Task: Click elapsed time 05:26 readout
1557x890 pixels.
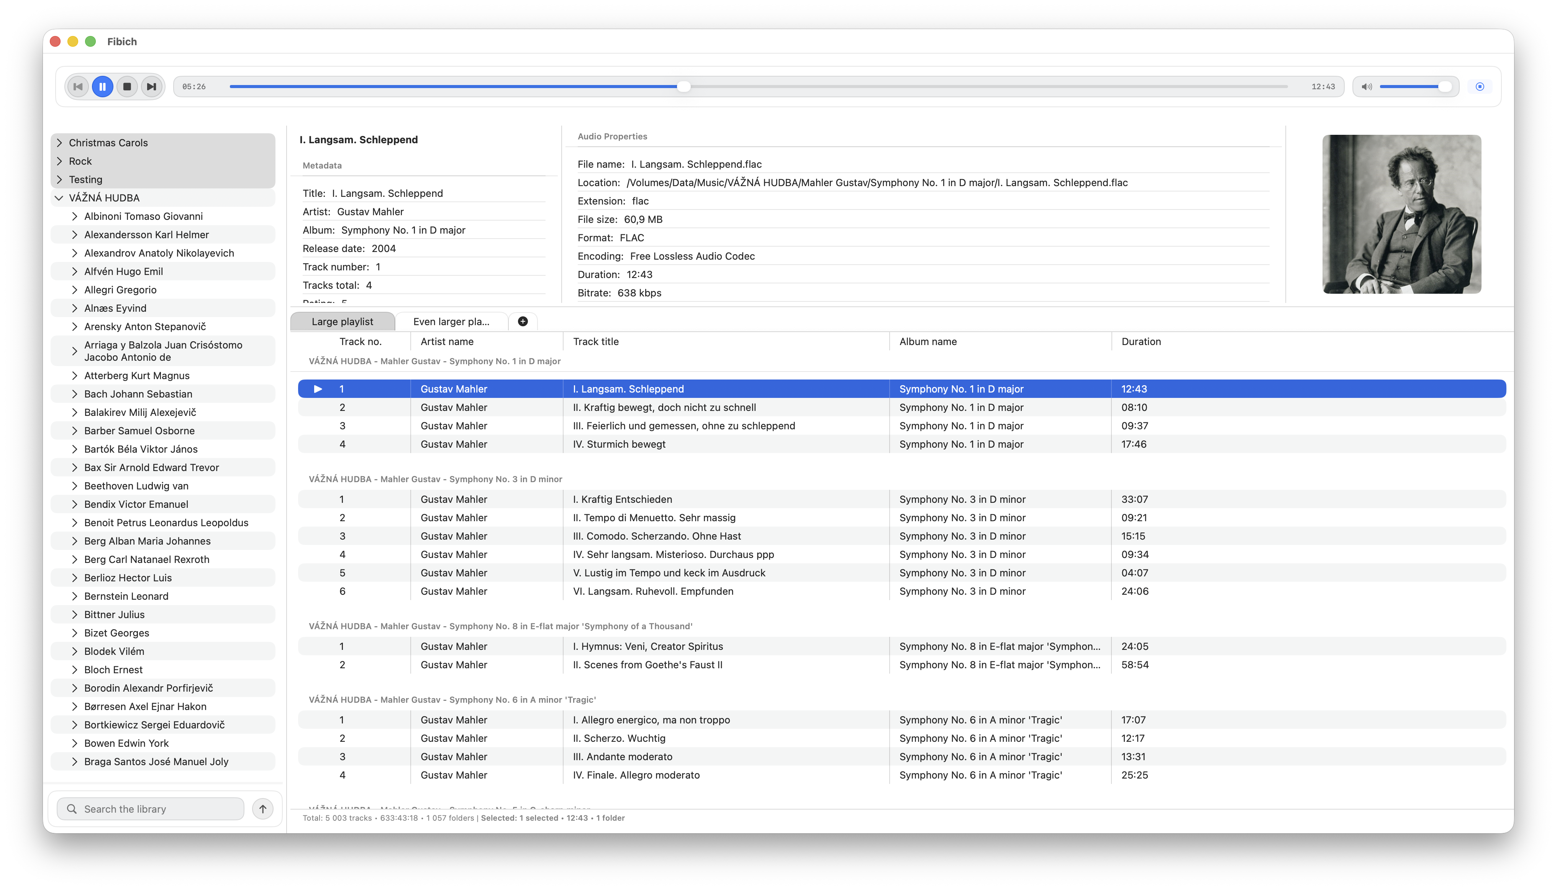Action: (x=194, y=87)
